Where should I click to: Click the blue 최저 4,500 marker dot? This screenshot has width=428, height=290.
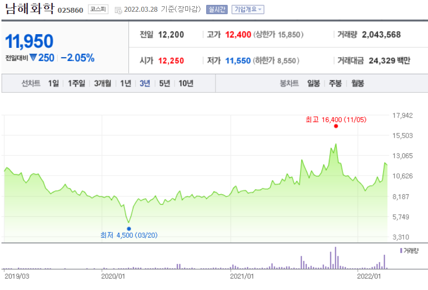[x=129, y=228]
